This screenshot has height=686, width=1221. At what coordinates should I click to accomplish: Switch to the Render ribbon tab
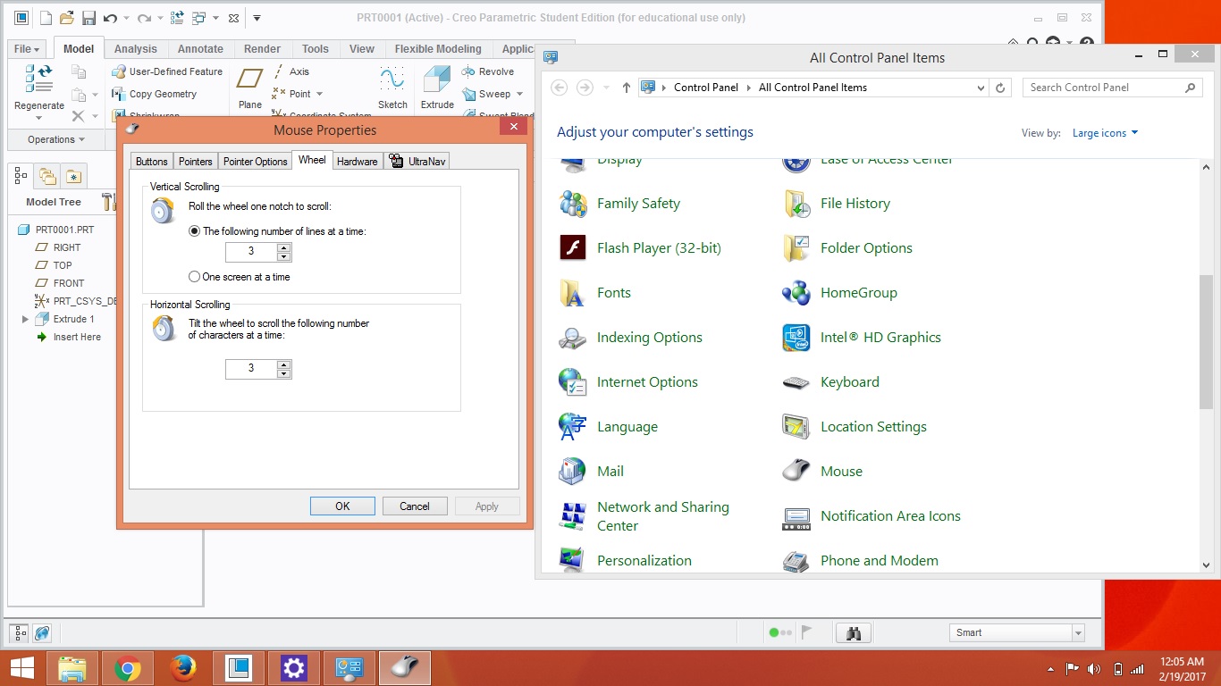coord(262,49)
